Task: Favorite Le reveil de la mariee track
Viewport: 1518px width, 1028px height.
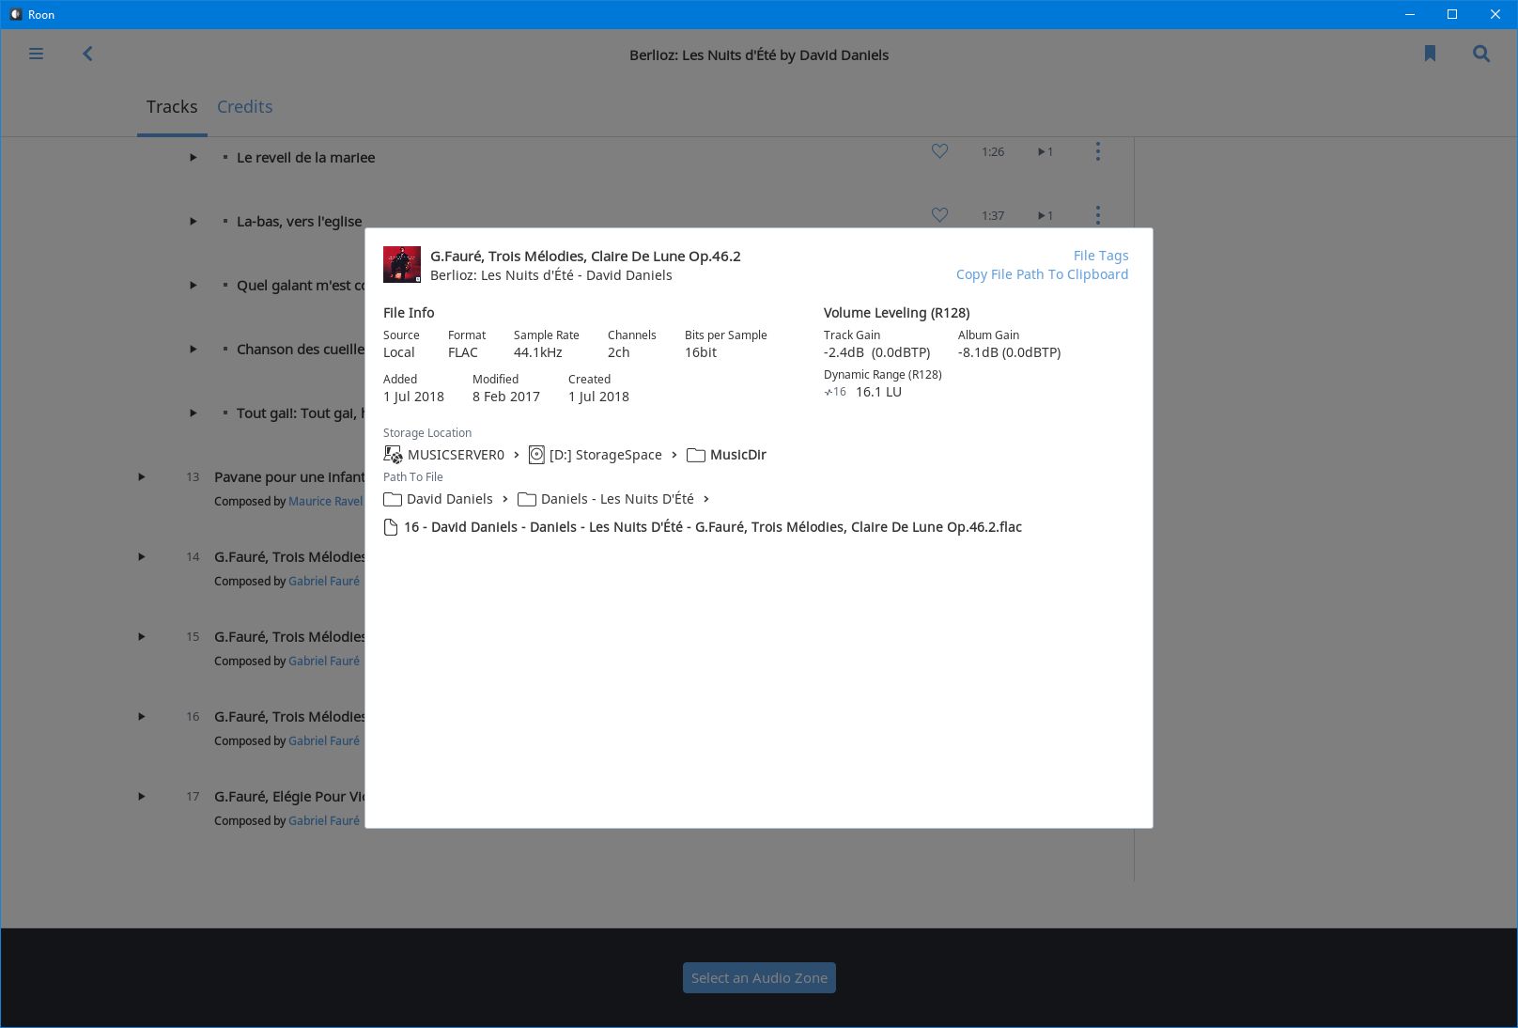Action: pos(939,151)
